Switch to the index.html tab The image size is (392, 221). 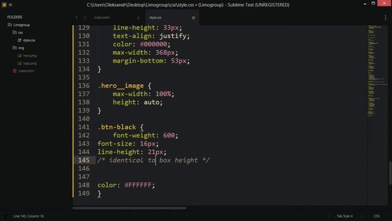tap(102, 18)
